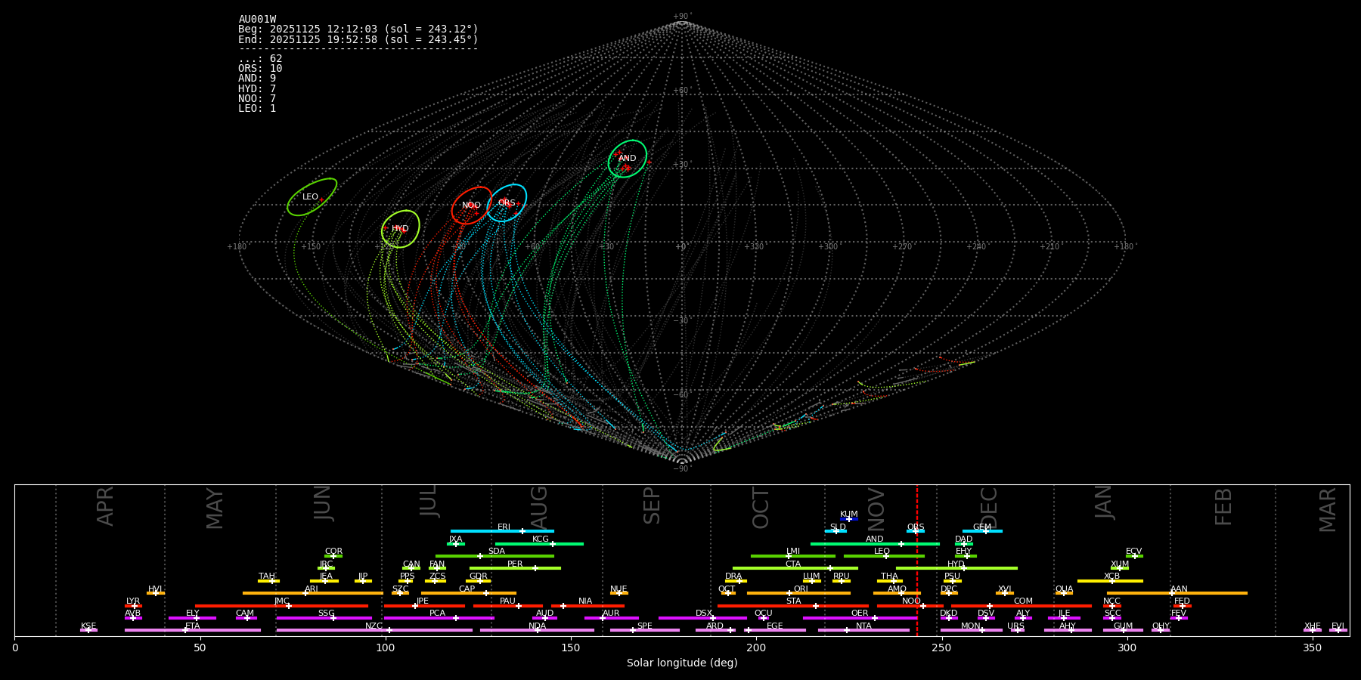Select the ORI shower bar in the timeline
The height and width of the screenshot is (680, 1361).
[798, 593]
